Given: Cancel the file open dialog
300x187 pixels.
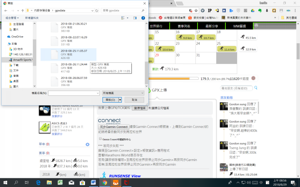Looking at the screenshot, I should (x=134, y=100).
